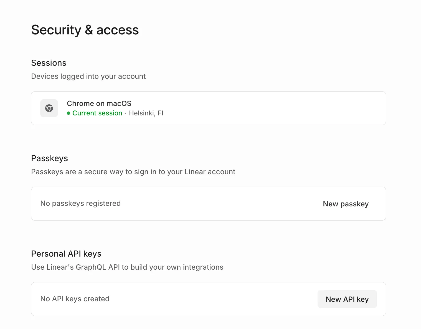
Task: Click the GraphQL API integrations description
Action: (x=127, y=267)
